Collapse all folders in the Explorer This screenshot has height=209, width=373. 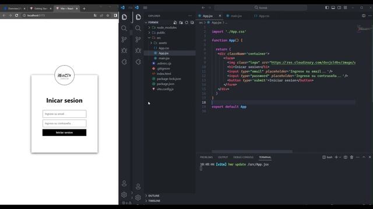[x=192, y=23]
